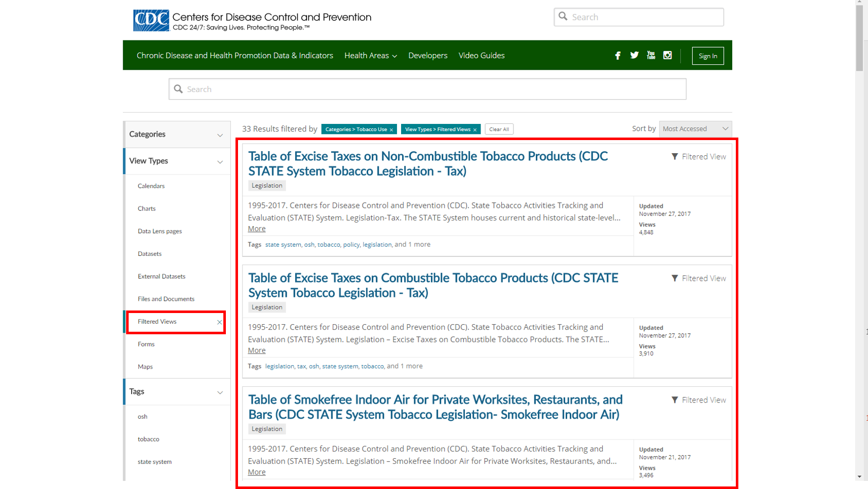
Task: Open Smokefree Indoor Air table result
Action: [x=436, y=407]
